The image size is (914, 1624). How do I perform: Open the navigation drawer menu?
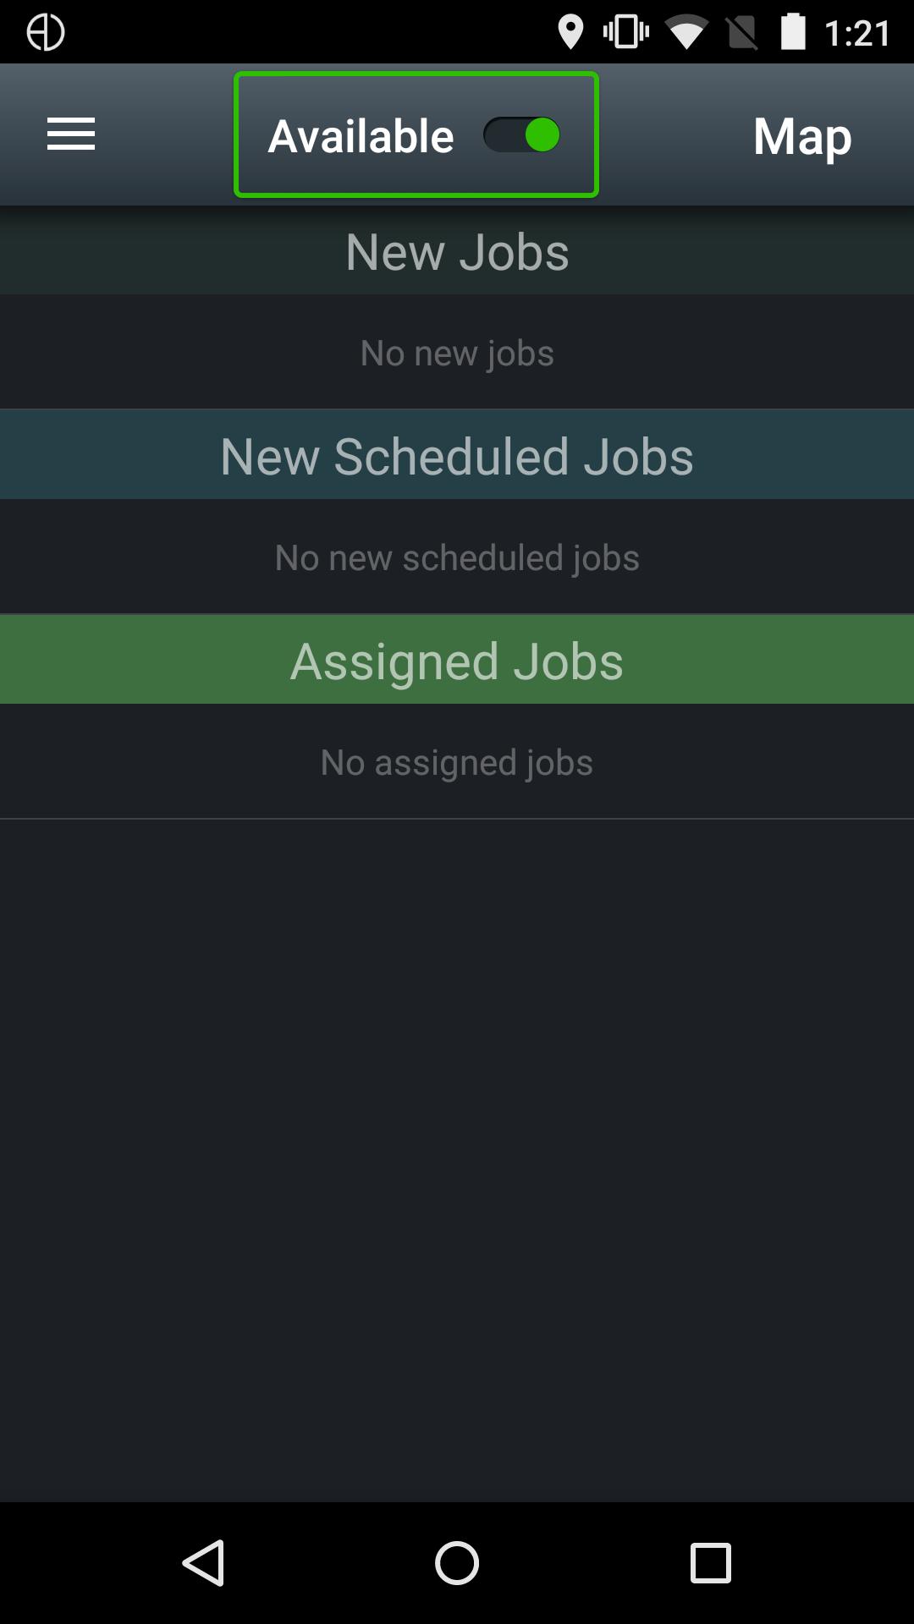coord(70,134)
